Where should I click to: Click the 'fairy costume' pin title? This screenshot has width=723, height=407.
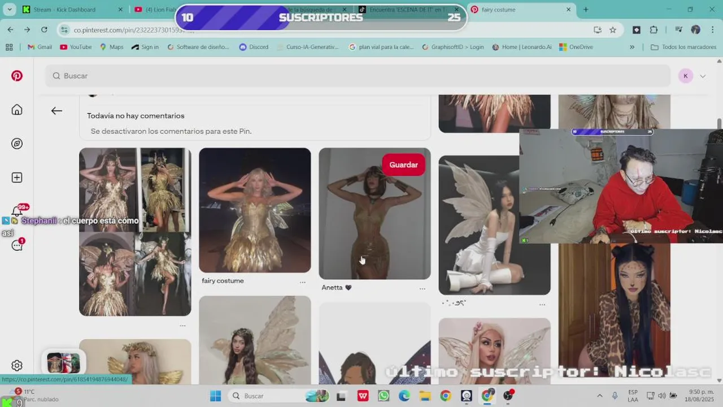click(223, 281)
